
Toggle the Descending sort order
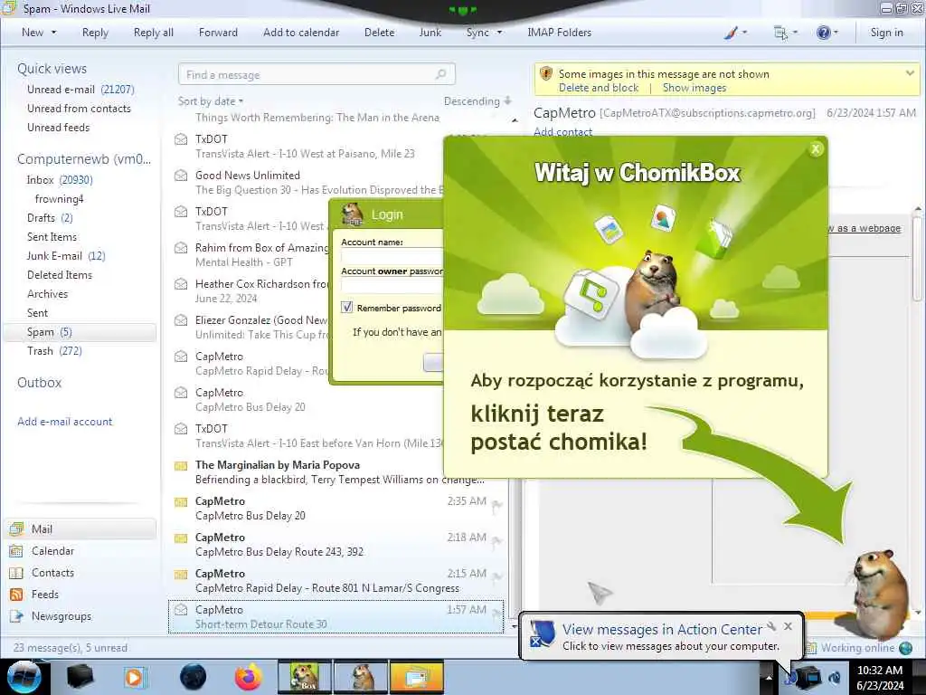pyautogui.click(x=477, y=101)
